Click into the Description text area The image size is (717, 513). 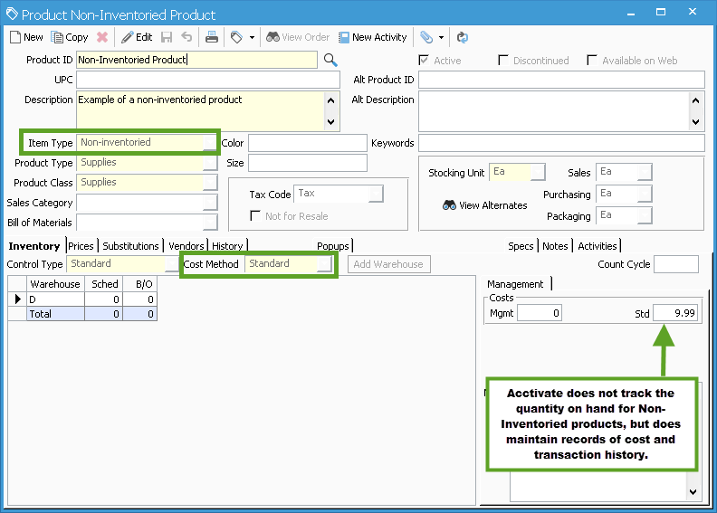coord(200,111)
